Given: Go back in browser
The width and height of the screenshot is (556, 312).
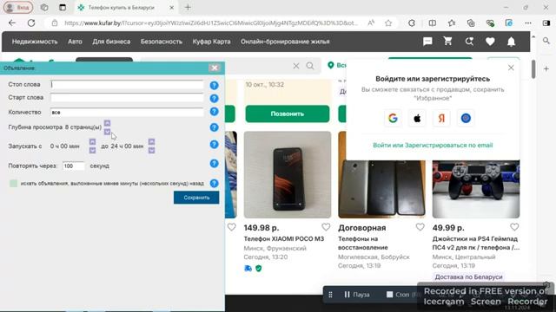Looking at the screenshot, I should 12,23.
